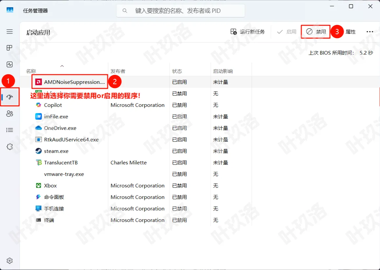This screenshot has height=270, width=380.
Task: Click the 任务管理器 window title
Action: coord(36,11)
